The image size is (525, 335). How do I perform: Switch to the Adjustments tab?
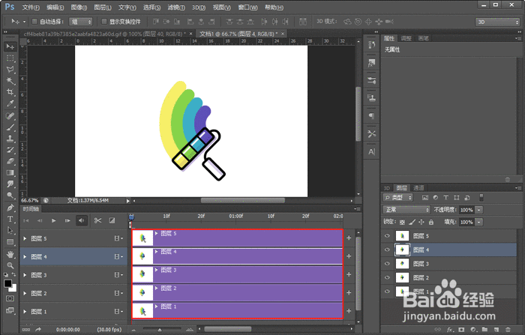click(406, 38)
